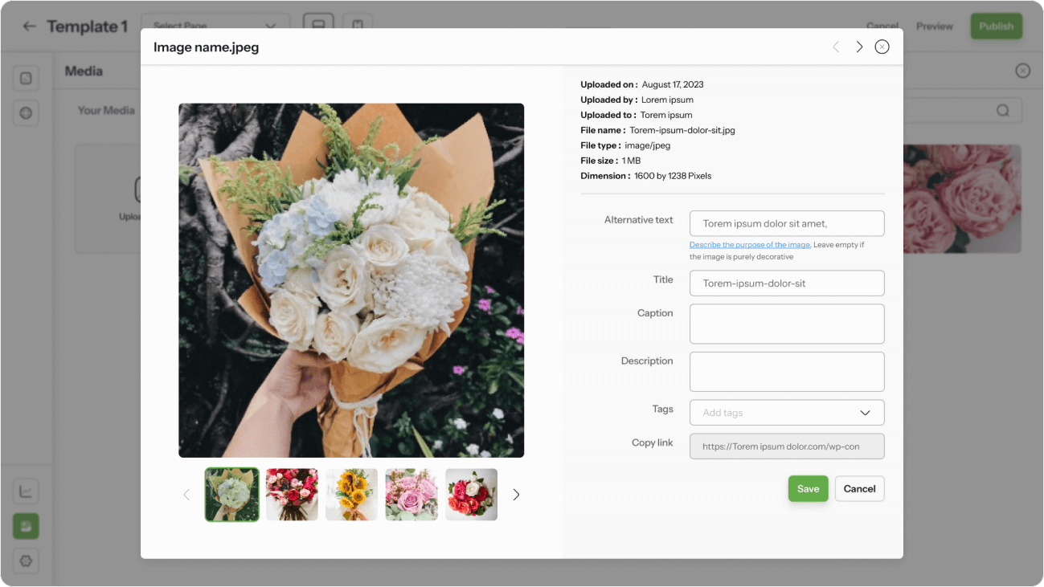
Task: Click the globe icon in left sidebar
Action: tap(26, 113)
